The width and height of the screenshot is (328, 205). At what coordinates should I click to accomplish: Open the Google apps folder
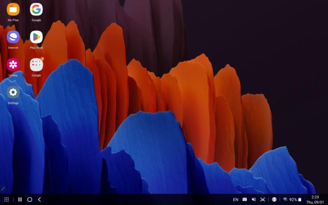(x=36, y=65)
